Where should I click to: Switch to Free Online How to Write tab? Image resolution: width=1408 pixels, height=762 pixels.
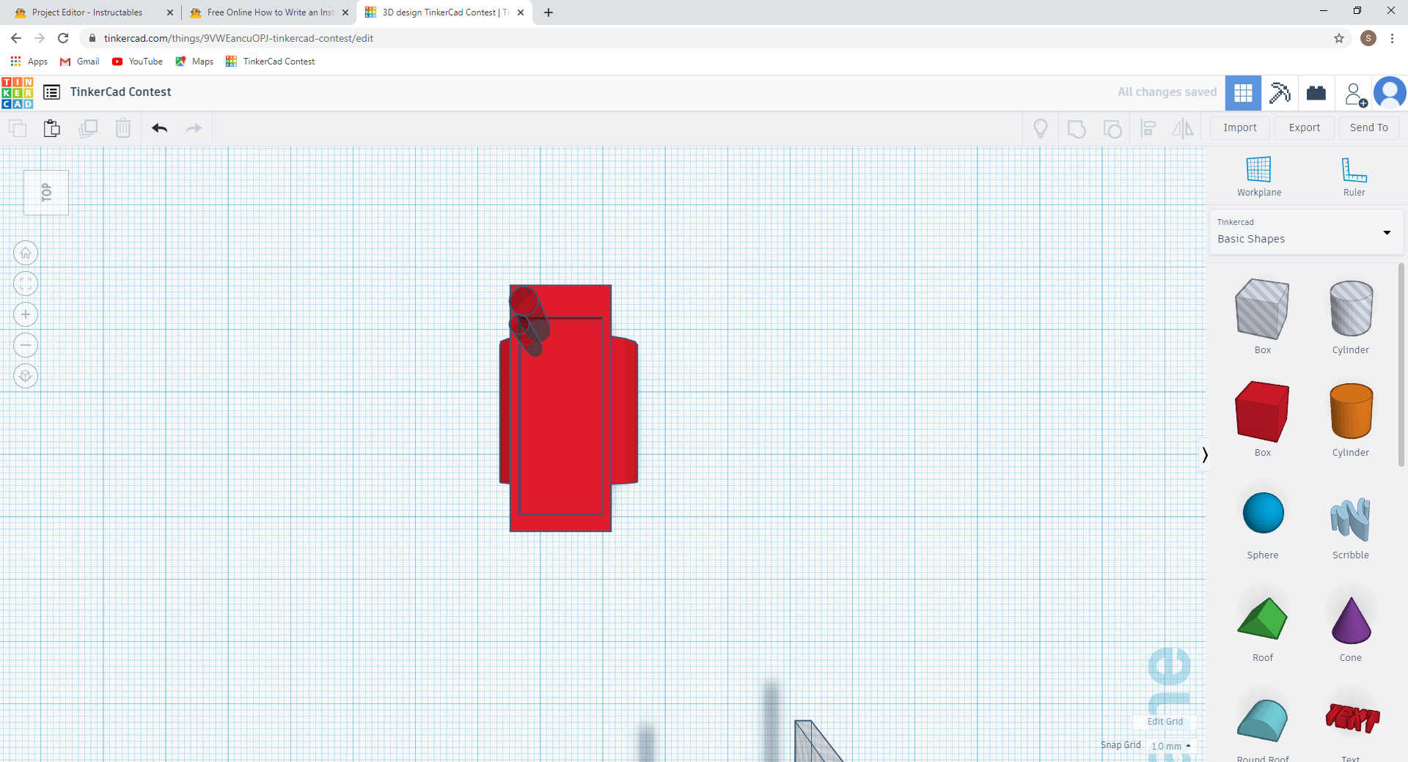(270, 12)
